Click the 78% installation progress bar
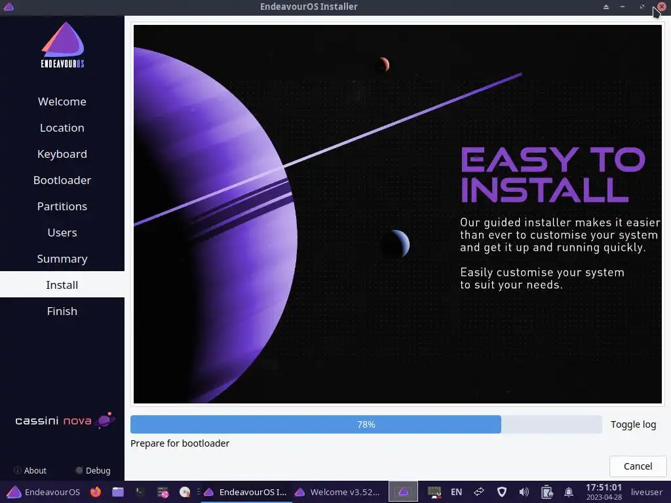The image size is (671, 503). (x=366, y=424)
